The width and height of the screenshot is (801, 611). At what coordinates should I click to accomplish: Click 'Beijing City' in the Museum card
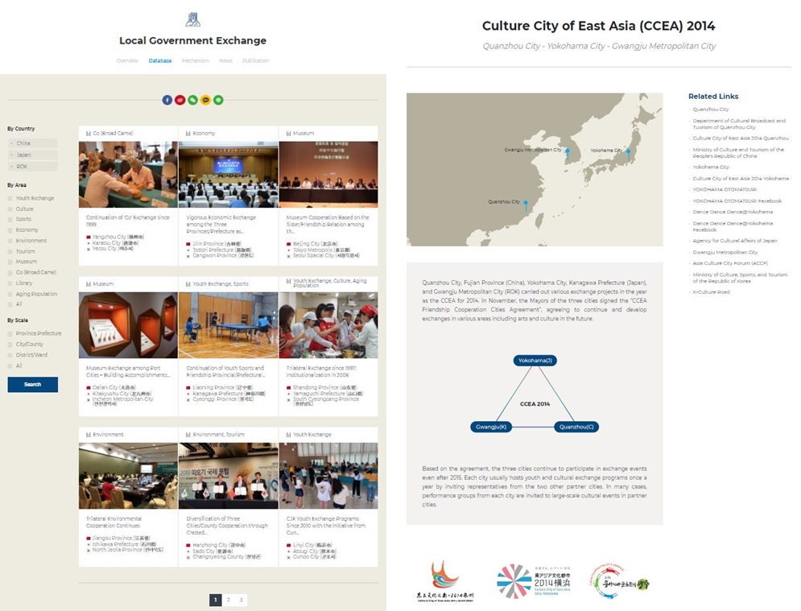tap(316, 244)
